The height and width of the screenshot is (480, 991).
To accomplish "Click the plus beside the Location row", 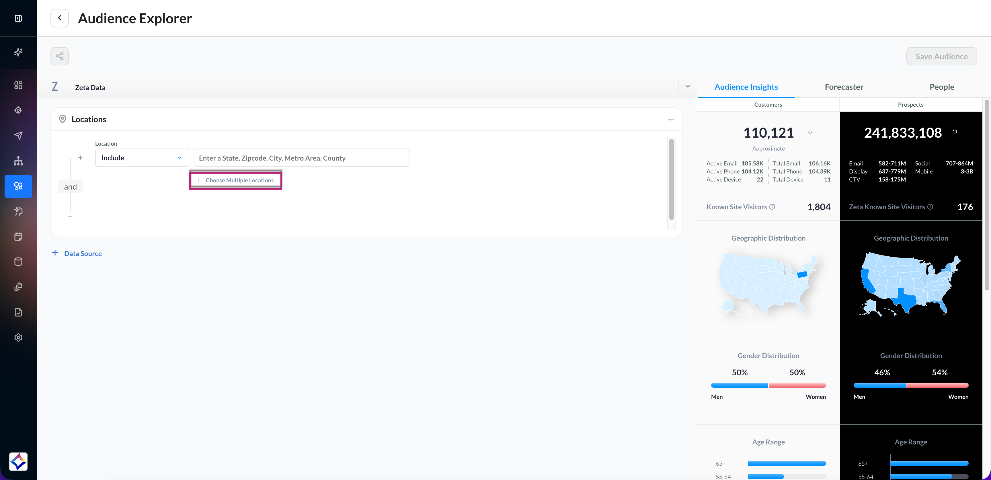I will (x=80, y=158).
